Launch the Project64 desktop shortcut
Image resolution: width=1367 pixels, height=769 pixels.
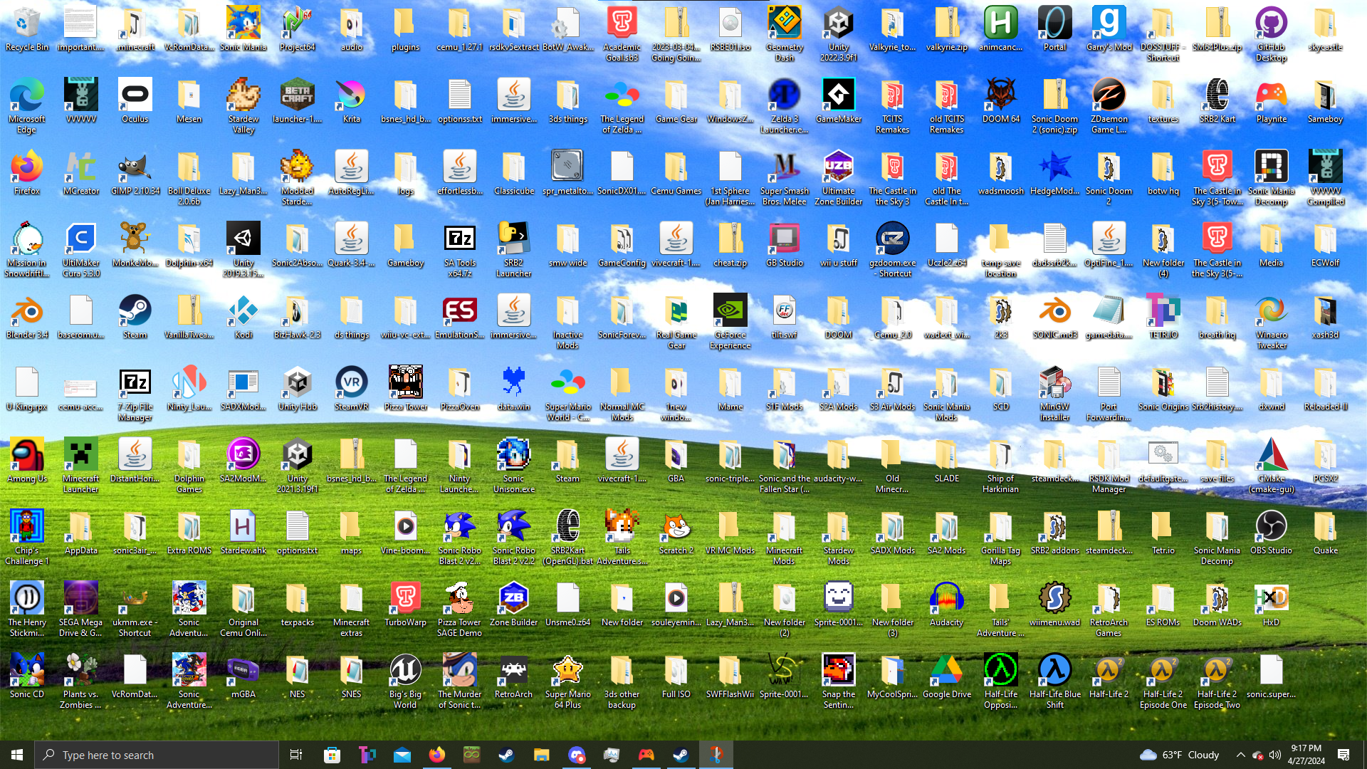[298, 29]
